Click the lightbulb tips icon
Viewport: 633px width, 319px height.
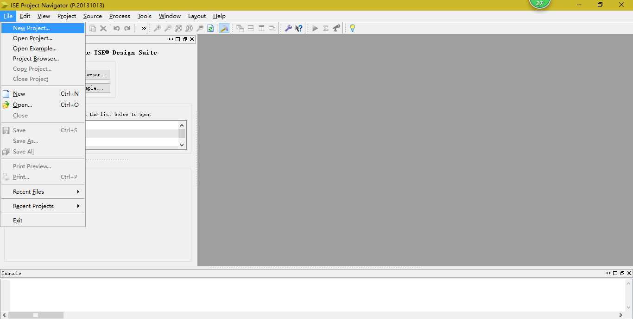pos(352,28)
